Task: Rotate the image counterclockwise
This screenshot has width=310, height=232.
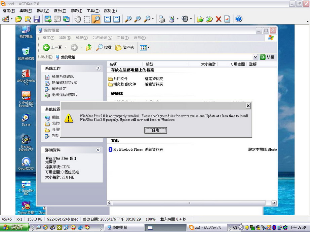Action: click(x=107, y=19)
